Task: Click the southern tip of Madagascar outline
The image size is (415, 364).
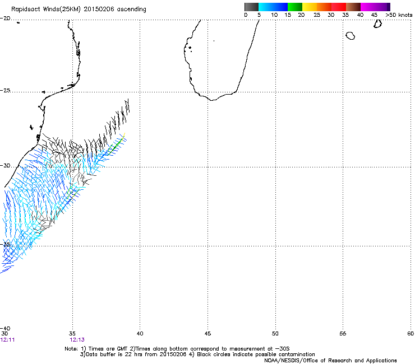Action: click(212, 99)
